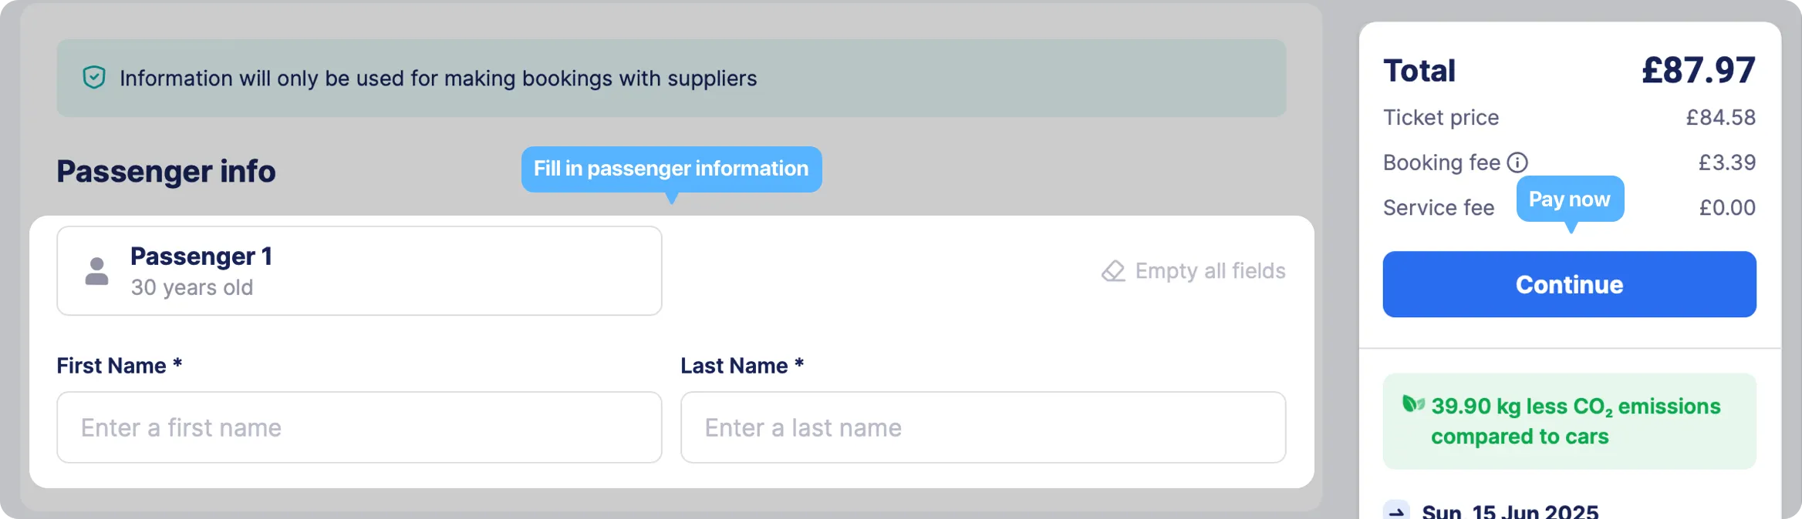The width and height of the screenshot is (1802, 519).
Task: Click the shield icon in info banner
Action: (94, 78)
